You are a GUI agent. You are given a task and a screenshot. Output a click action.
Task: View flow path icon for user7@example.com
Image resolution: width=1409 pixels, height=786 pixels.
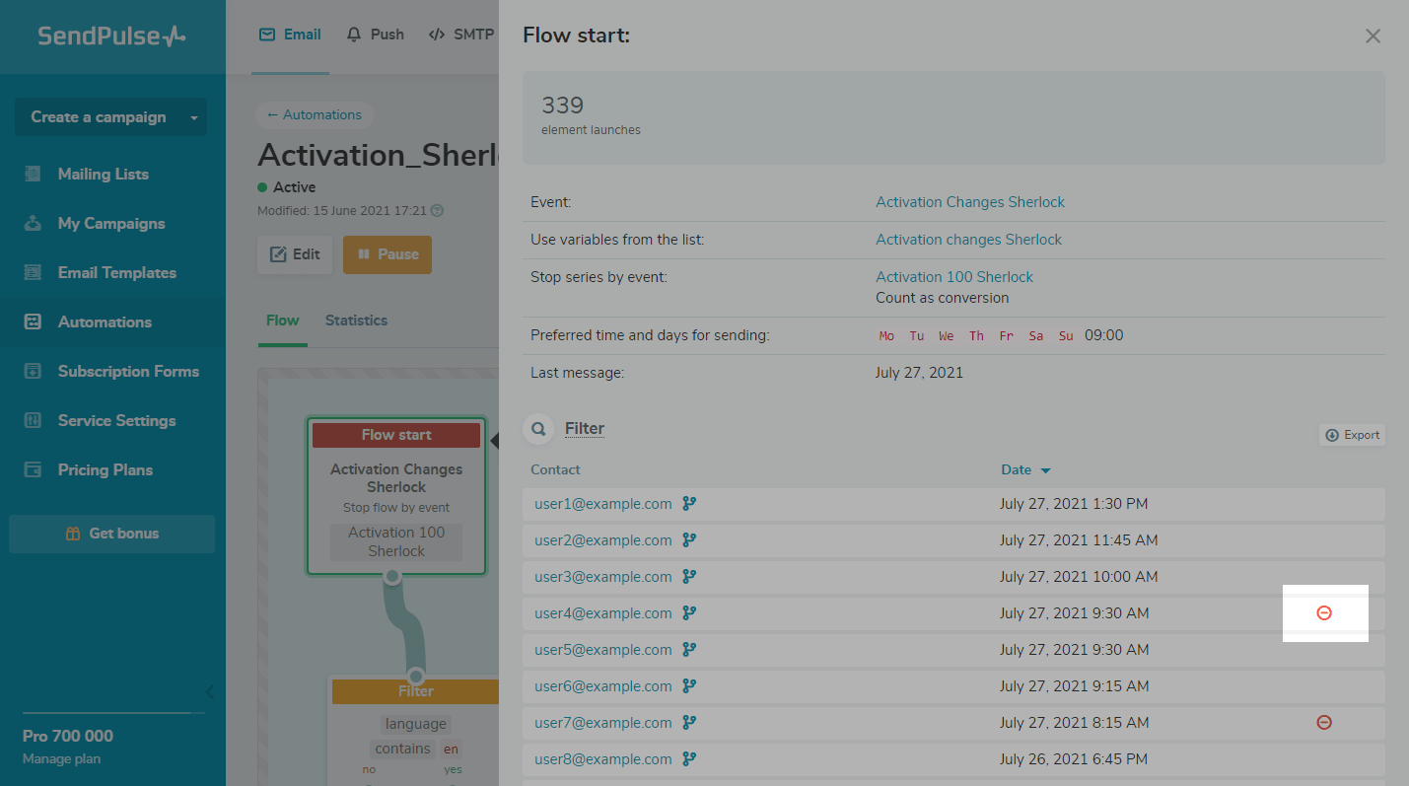689,722
